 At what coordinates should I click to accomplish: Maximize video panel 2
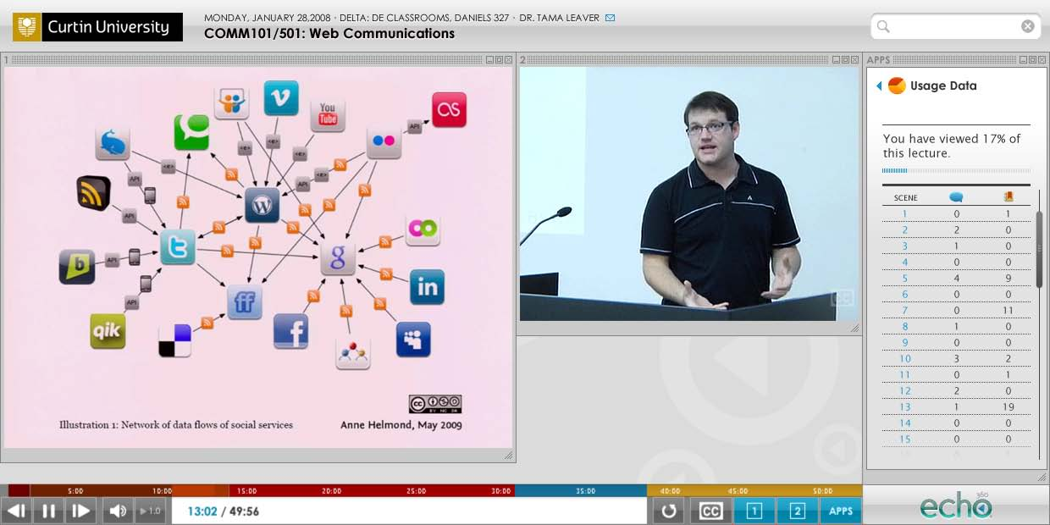844,60
